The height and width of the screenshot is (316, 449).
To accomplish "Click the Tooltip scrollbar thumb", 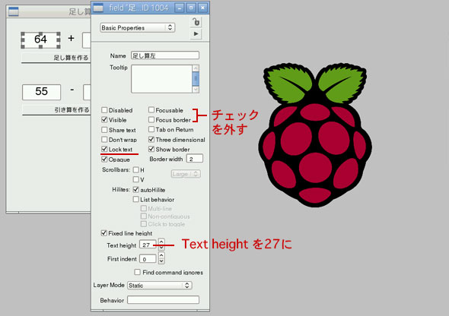I will pos(196,78).
